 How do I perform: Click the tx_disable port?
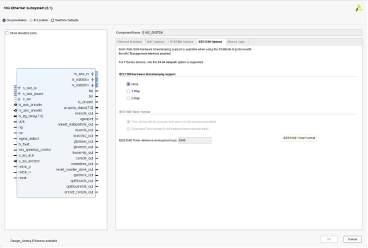(x=86, y=102)
